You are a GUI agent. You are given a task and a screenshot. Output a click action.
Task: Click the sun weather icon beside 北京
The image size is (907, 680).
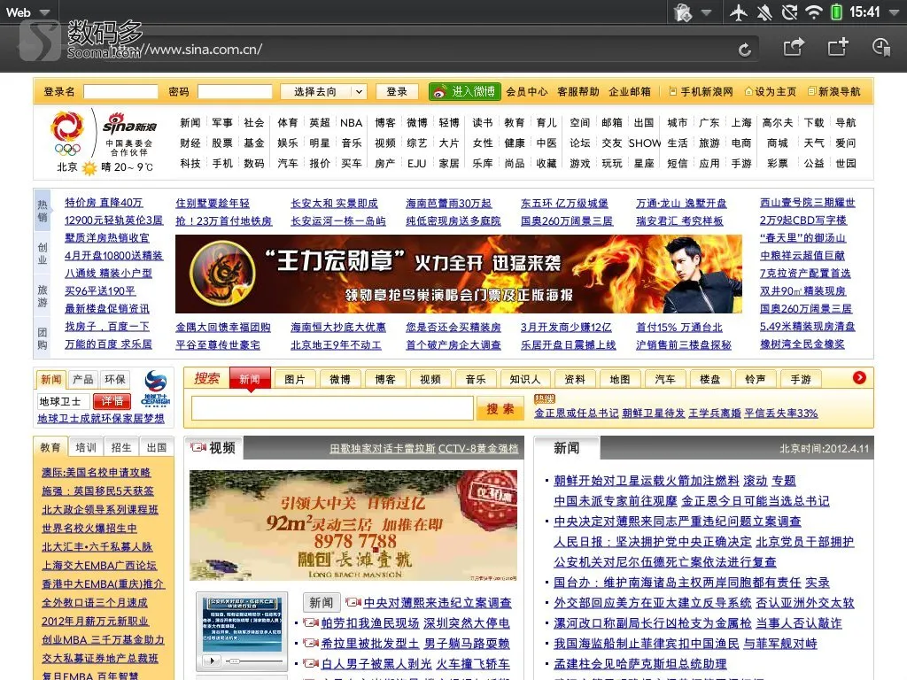pyautogui.click(x=89, y=167)
